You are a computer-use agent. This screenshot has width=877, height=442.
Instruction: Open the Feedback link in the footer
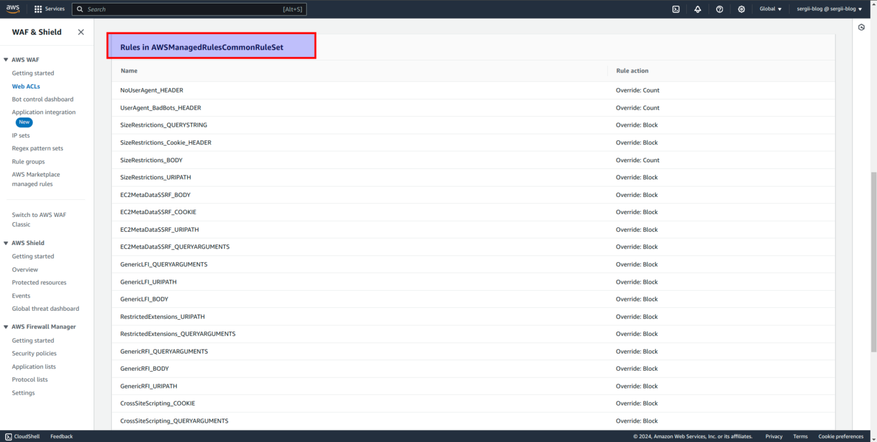(x=61, y=436)
